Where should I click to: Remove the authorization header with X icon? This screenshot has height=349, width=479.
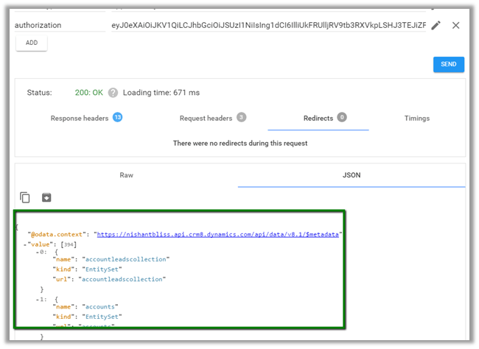(x=455, y=25)
